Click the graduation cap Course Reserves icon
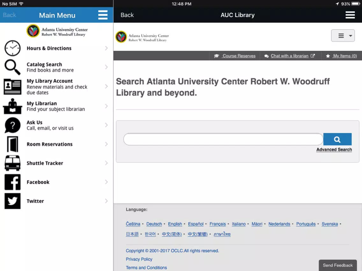The height and width of the screenshot is (271, 362). pos(216,56)
